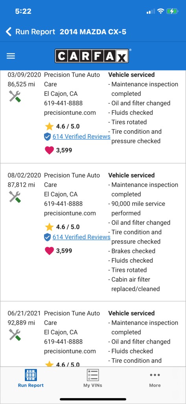The image size is (186, 404).
Task: Tap the wrench service icon for 06/21/2021
Action: point(15,335)
